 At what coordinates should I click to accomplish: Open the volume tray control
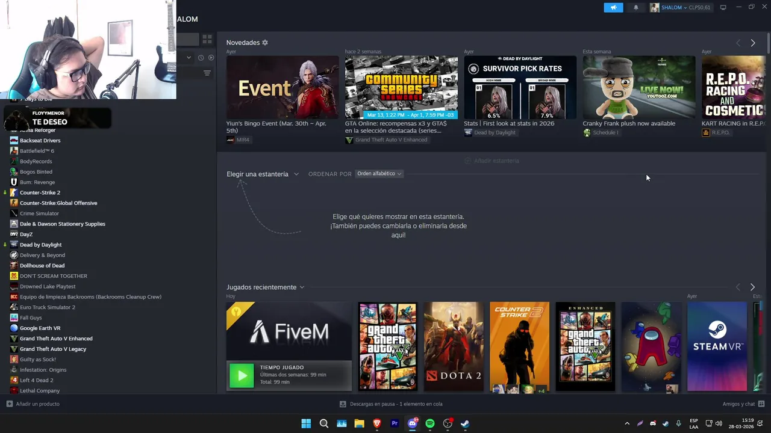click(x=719, y=423)
